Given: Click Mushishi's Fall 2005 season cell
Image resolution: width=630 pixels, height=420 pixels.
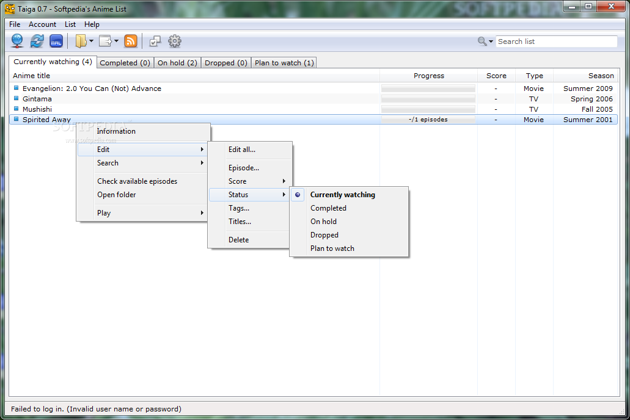Looking at the screenshot, I should pyautogui.click(x=597, y=109).
